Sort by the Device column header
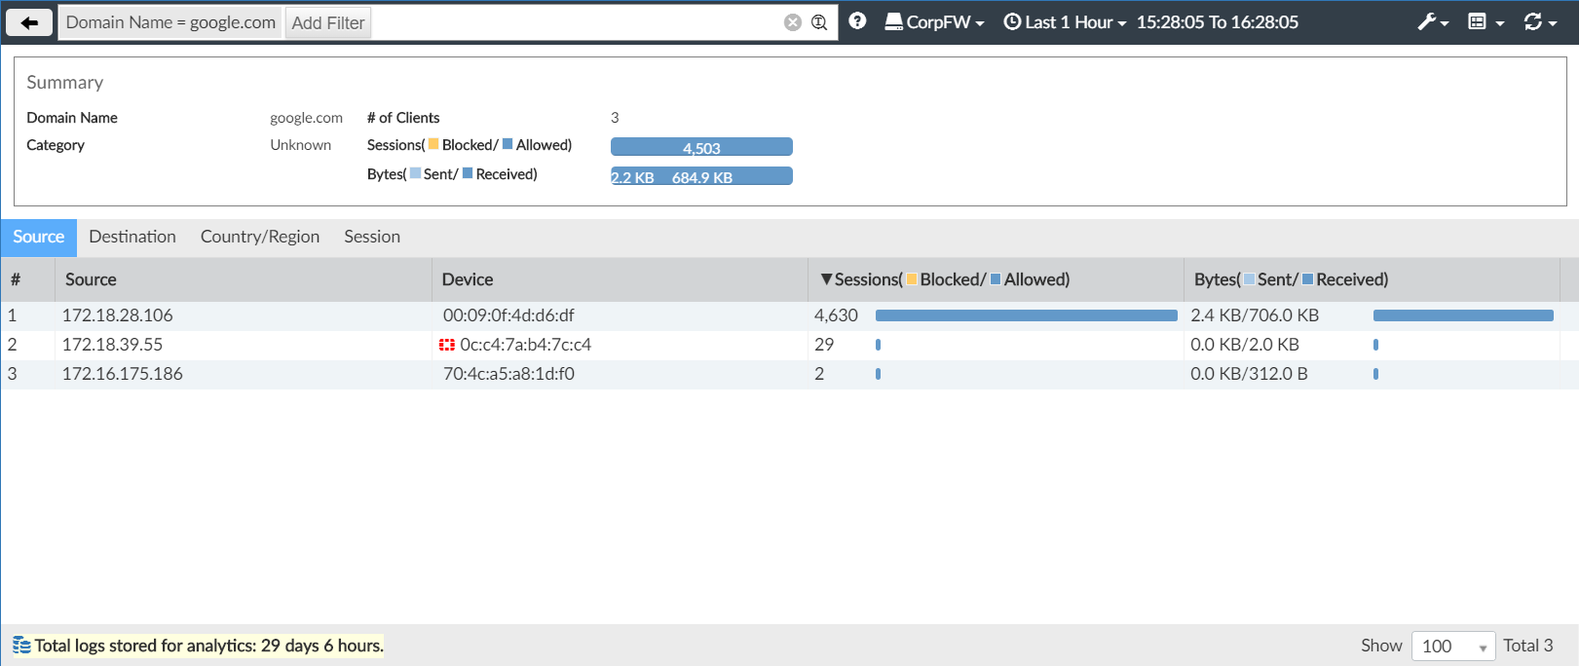 pos(620,279)
